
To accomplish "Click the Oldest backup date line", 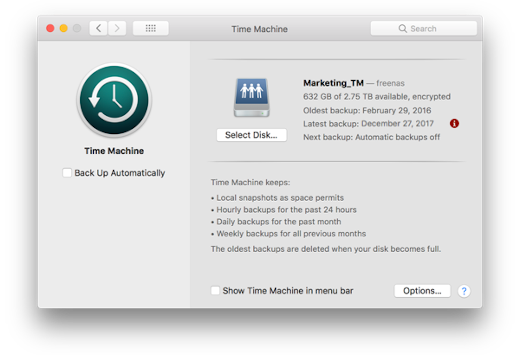I will click(x=367, y=110).
